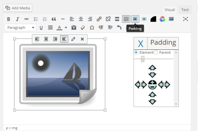Click rightmost right arrow in Padding panel

[167, 84]
